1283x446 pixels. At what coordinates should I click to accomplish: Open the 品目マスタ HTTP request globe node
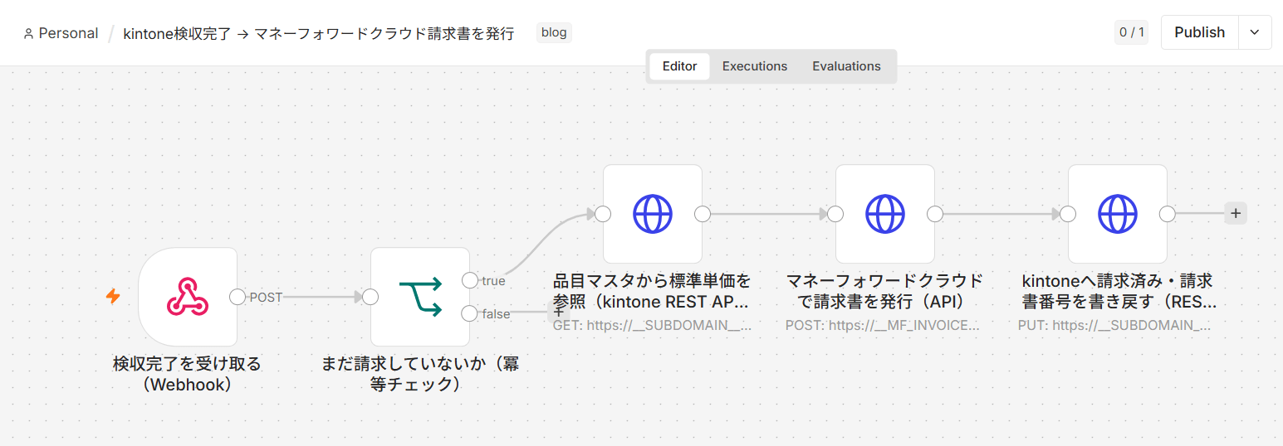click(x=653, y=214)
